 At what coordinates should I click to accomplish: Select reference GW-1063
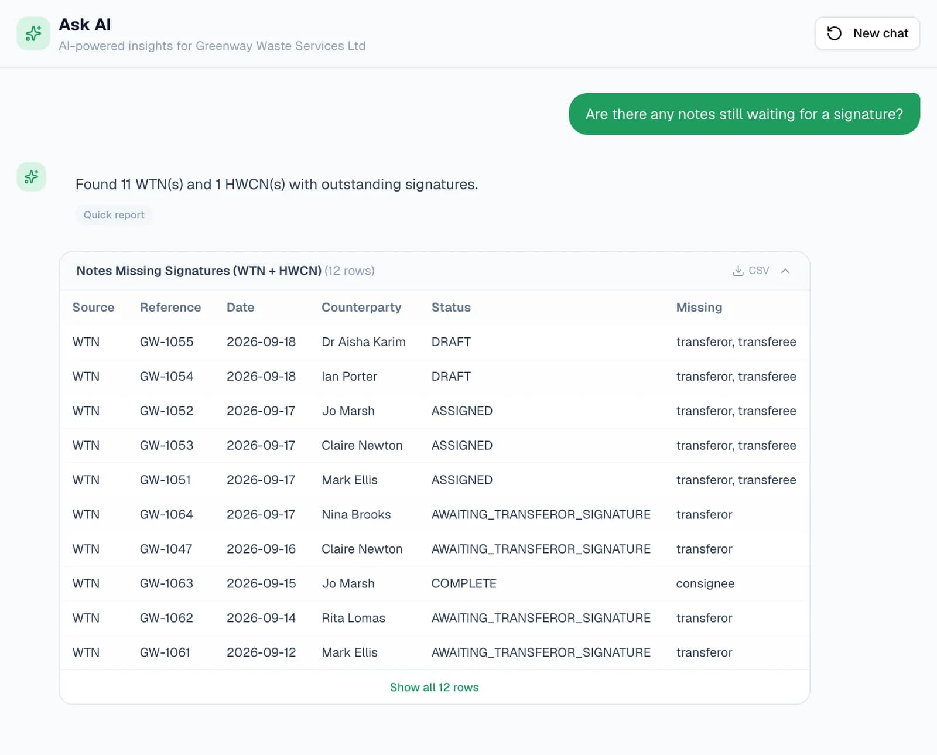[166, 584]
